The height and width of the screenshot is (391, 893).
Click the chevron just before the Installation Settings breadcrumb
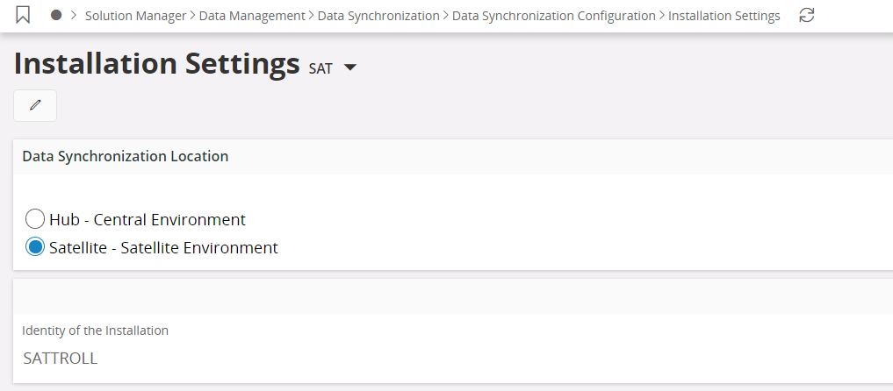662,16
